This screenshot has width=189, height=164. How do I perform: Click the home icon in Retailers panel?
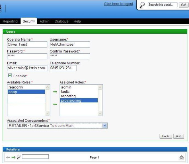tap(181, 157)
